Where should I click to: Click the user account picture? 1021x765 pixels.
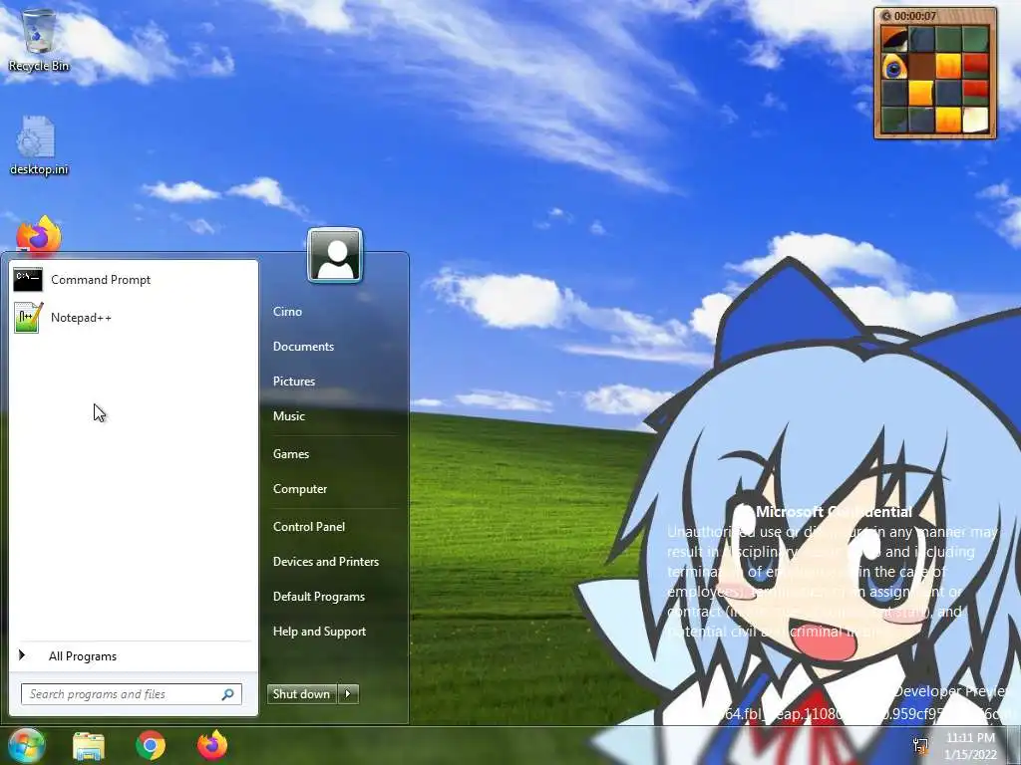[x=335, y=255]
